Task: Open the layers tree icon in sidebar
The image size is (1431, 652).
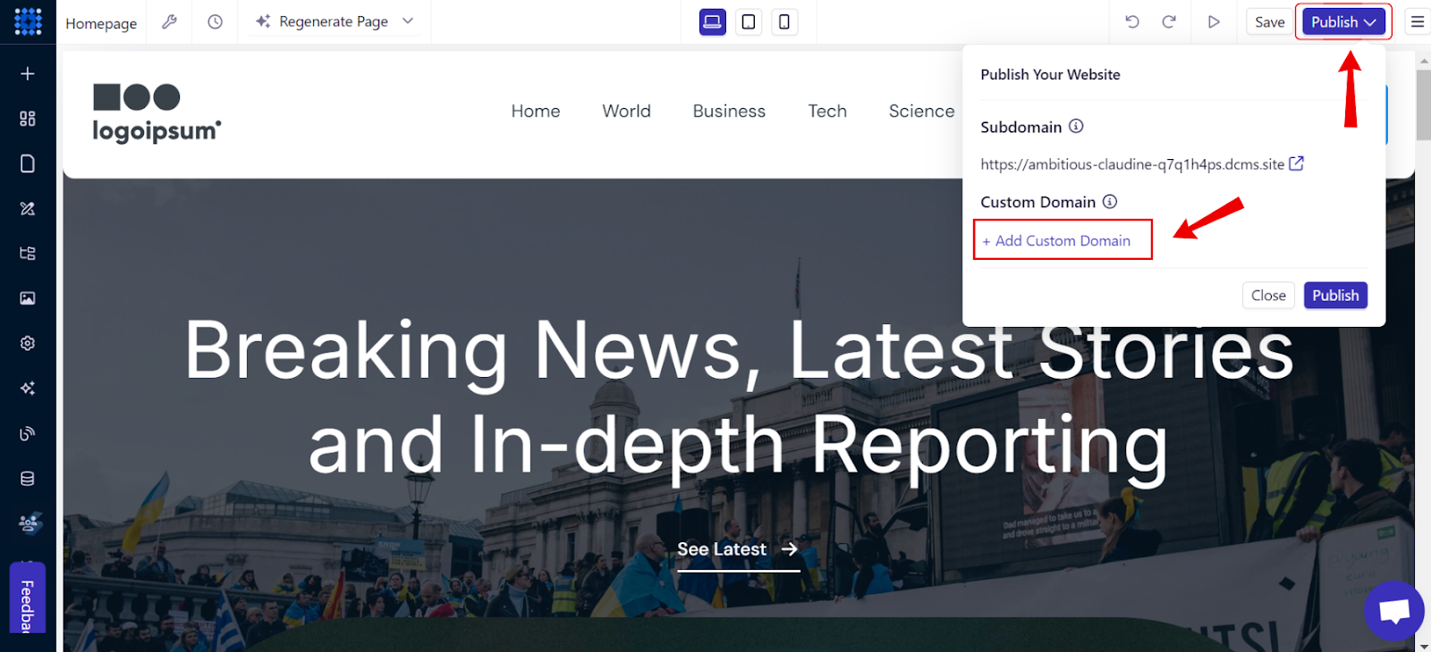Action: pyautogui.click(x=28, y=253)
